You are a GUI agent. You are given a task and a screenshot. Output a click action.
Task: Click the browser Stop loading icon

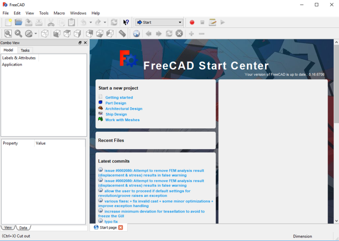coord(179,33)
